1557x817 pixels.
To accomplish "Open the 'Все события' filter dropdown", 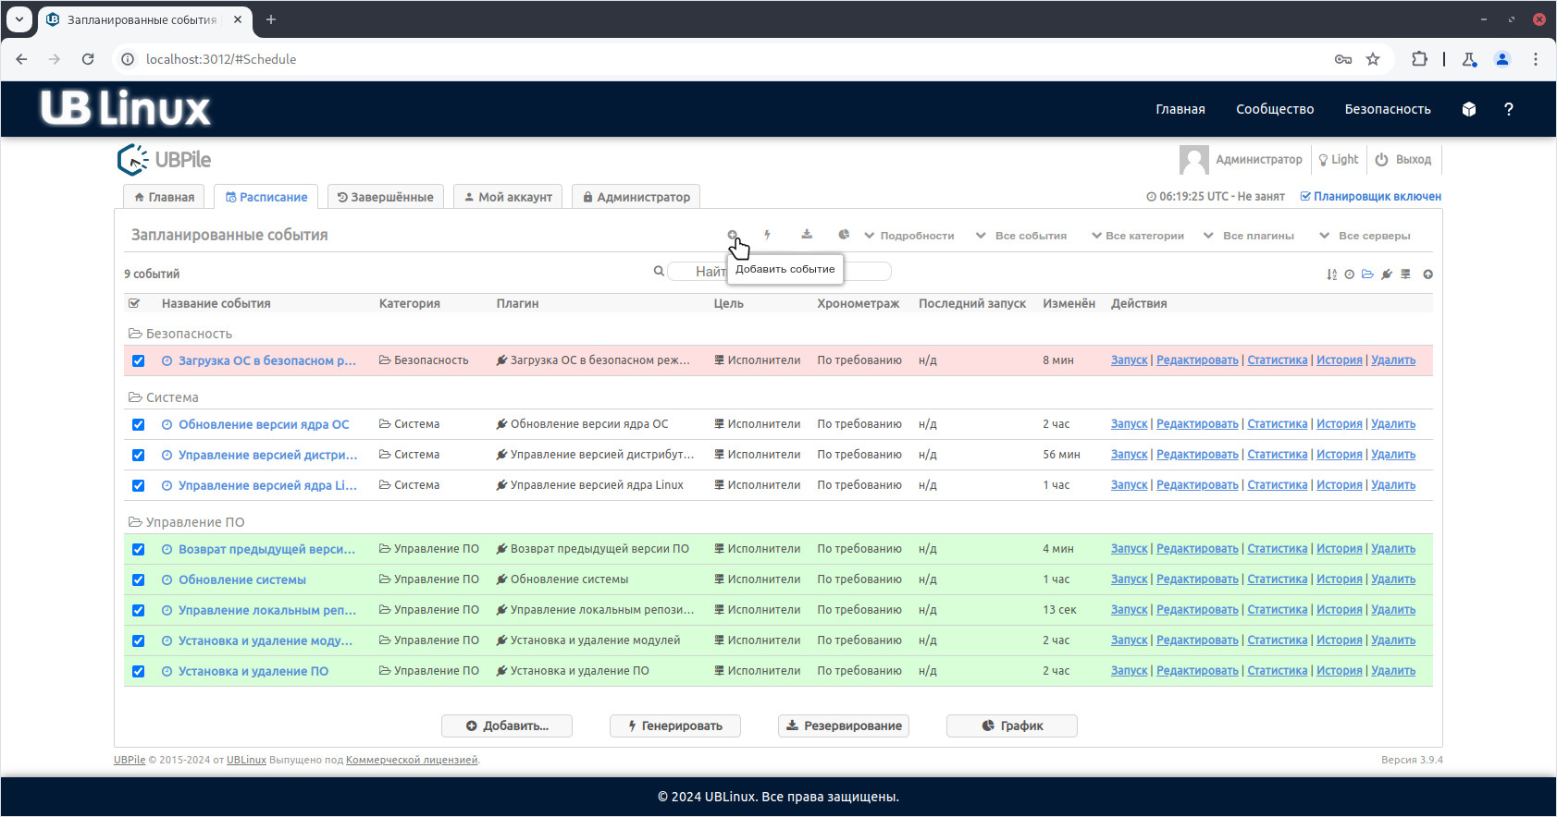I will [x=1021, y=236].
